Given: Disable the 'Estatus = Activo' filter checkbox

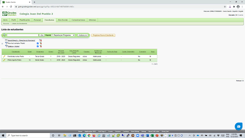Looking at the screenshot, I should [38, 46].
